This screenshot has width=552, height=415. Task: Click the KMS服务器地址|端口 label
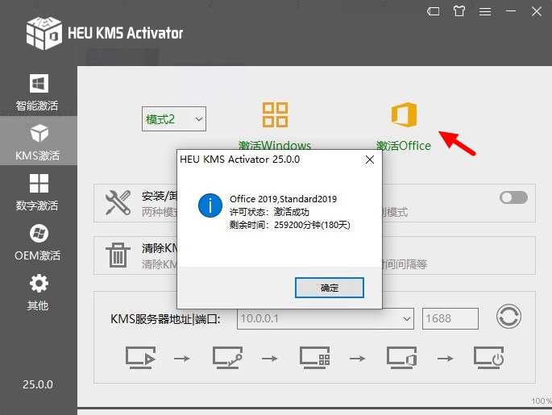click(x=165, y=319)
